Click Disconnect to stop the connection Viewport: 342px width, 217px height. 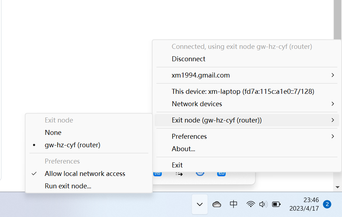[x=188, y=59]
